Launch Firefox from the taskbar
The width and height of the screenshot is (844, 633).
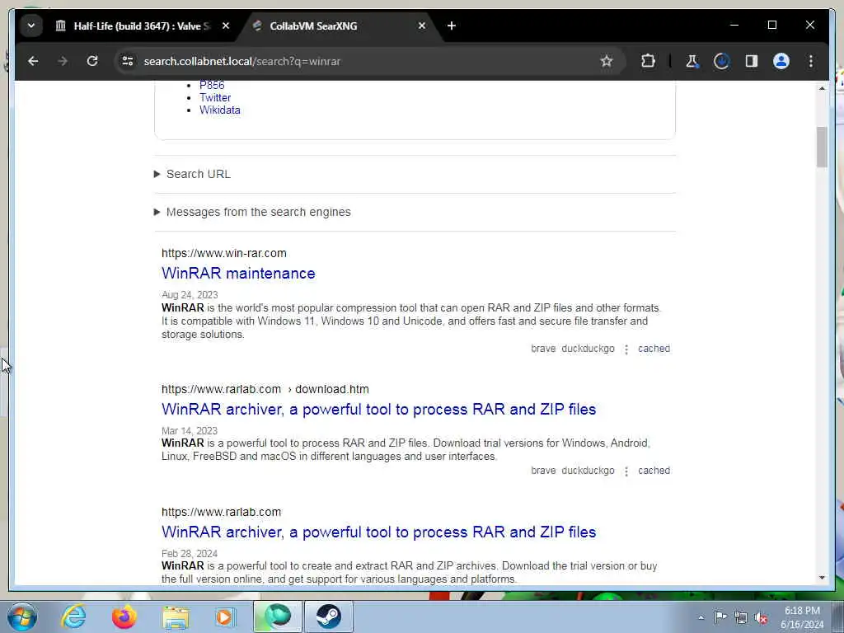(x=124, y=617)
